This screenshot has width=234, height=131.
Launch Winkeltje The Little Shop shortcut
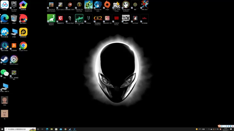79,6
